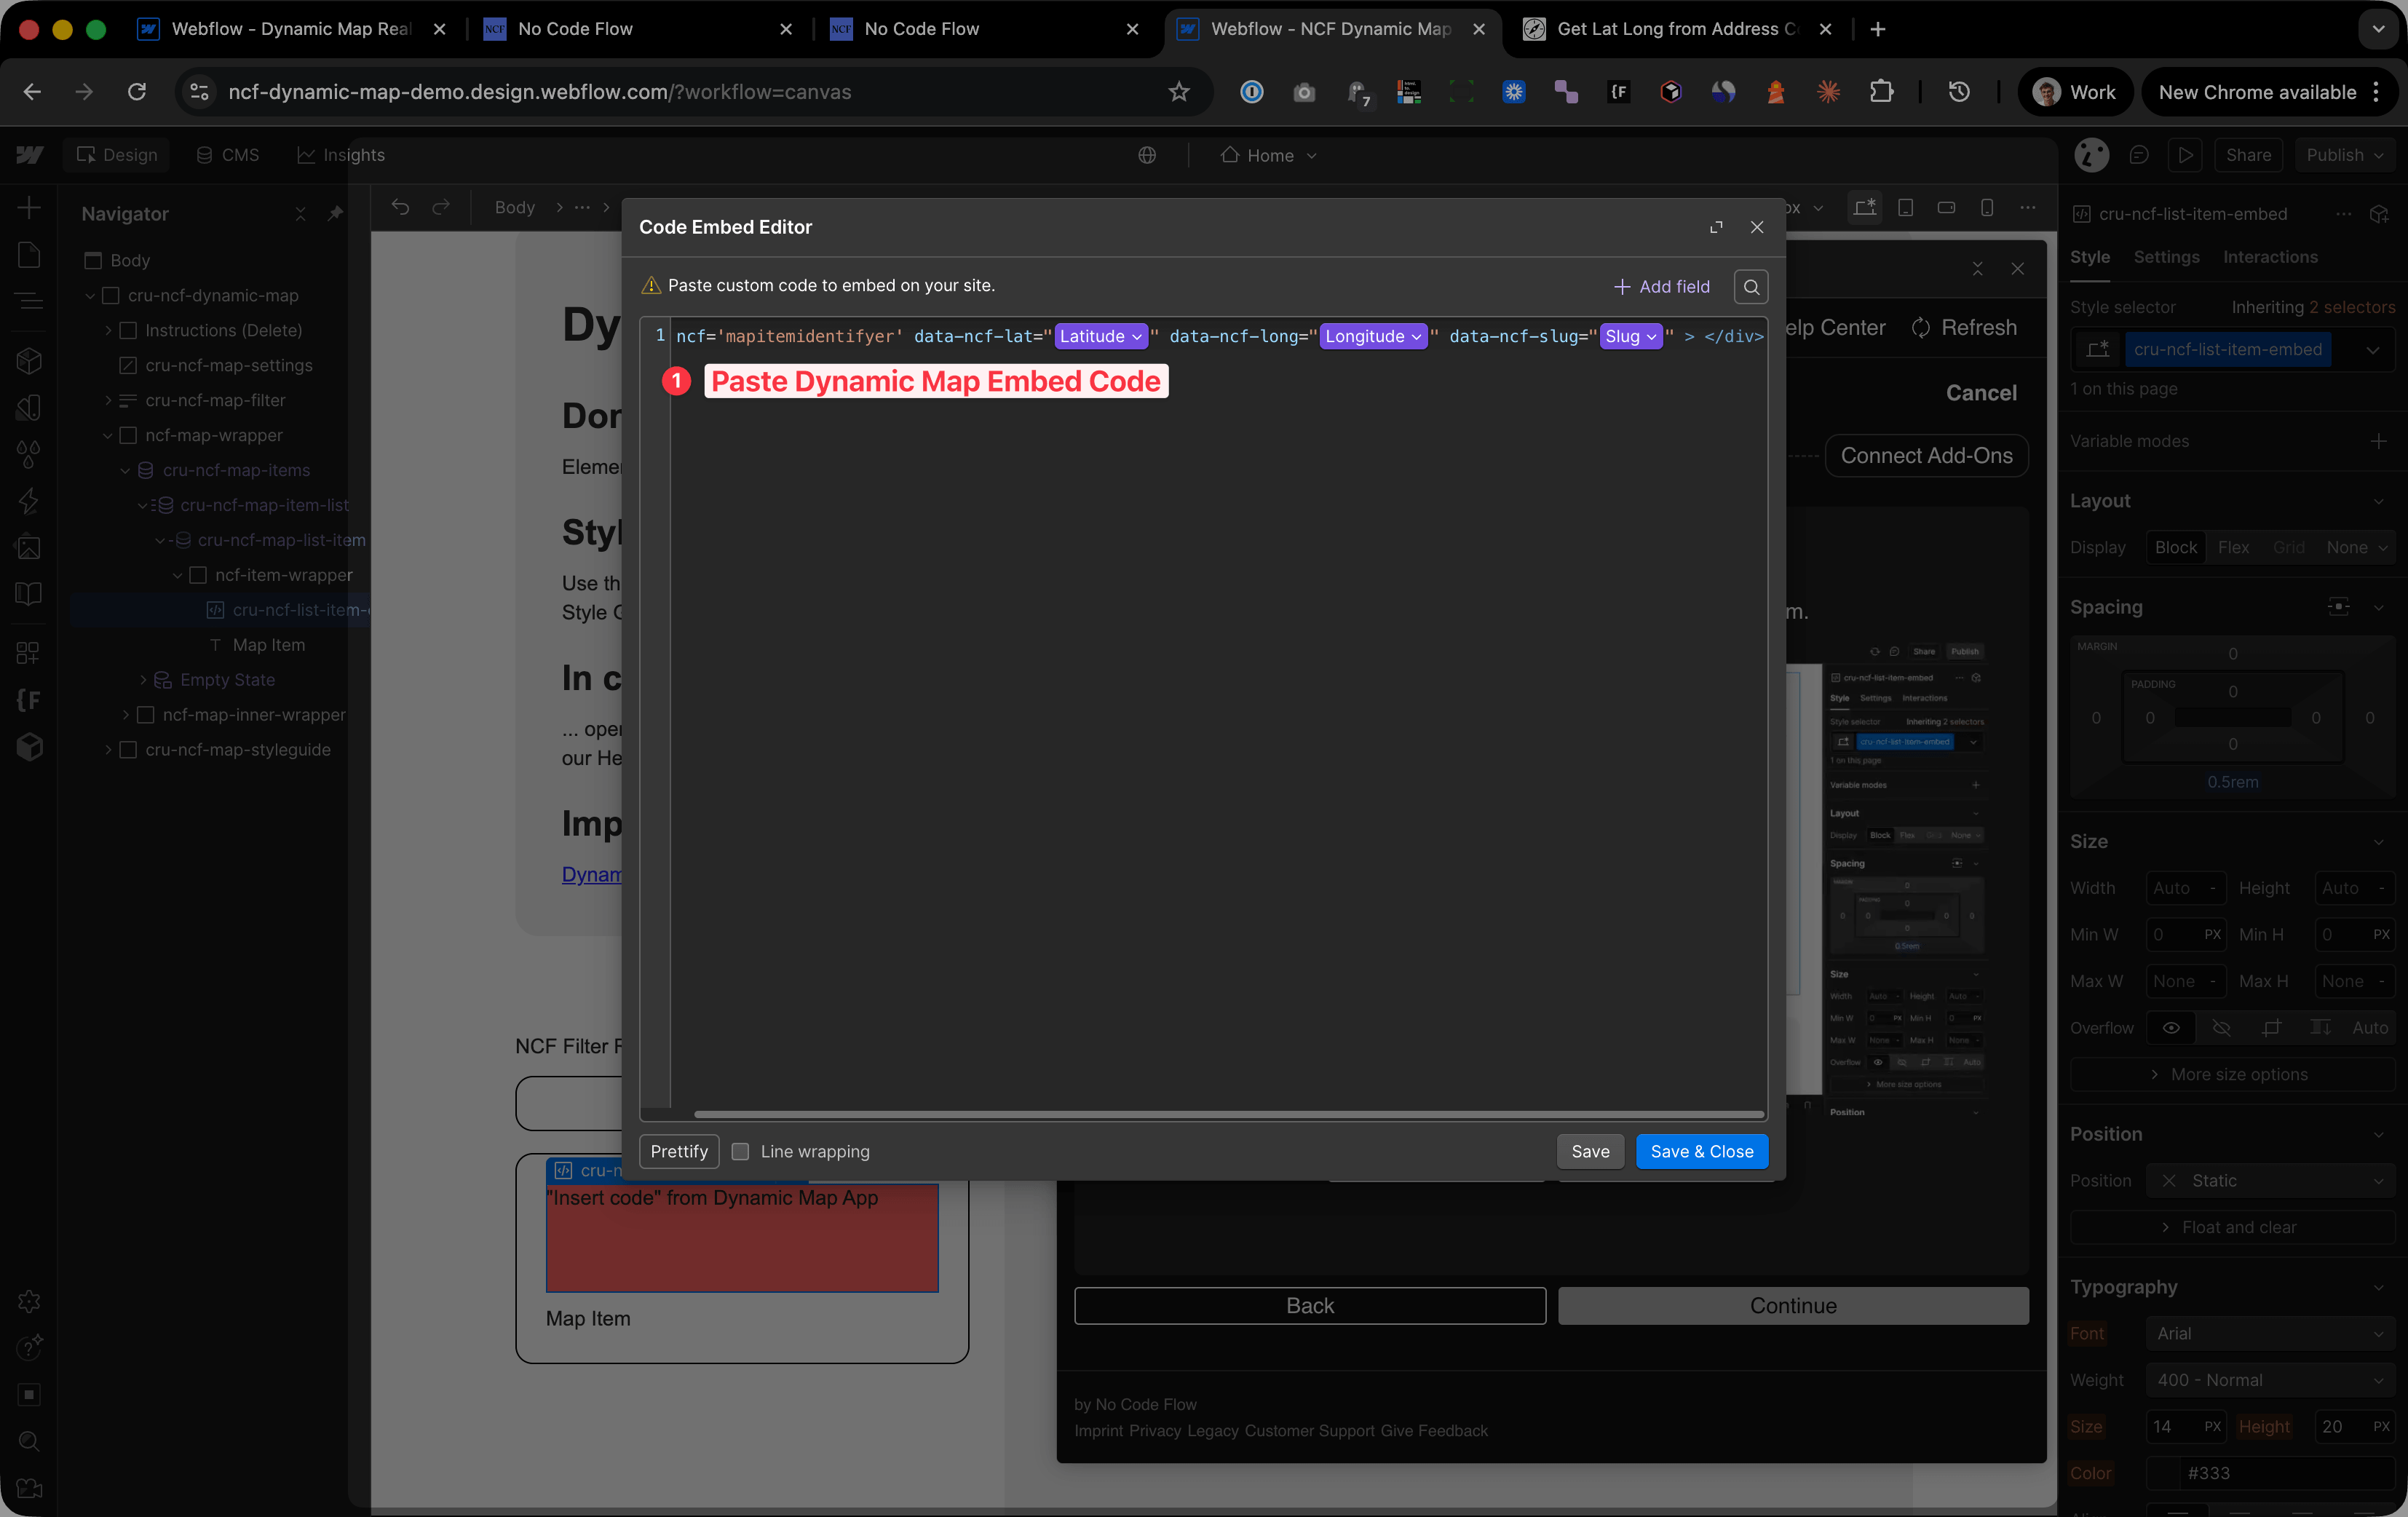The image size is (2408, 1517).
Task: Bookmark this page with the star icon
Action: (1179, 92)
